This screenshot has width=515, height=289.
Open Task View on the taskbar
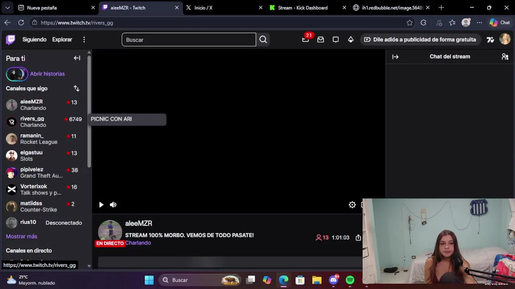251,280
